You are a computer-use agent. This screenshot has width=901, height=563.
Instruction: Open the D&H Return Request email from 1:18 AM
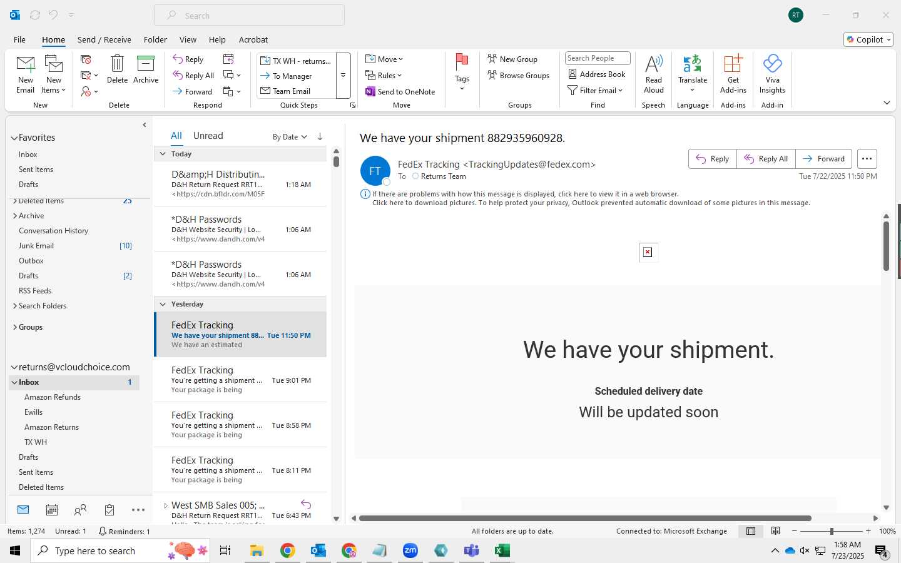tap(240, 184)
